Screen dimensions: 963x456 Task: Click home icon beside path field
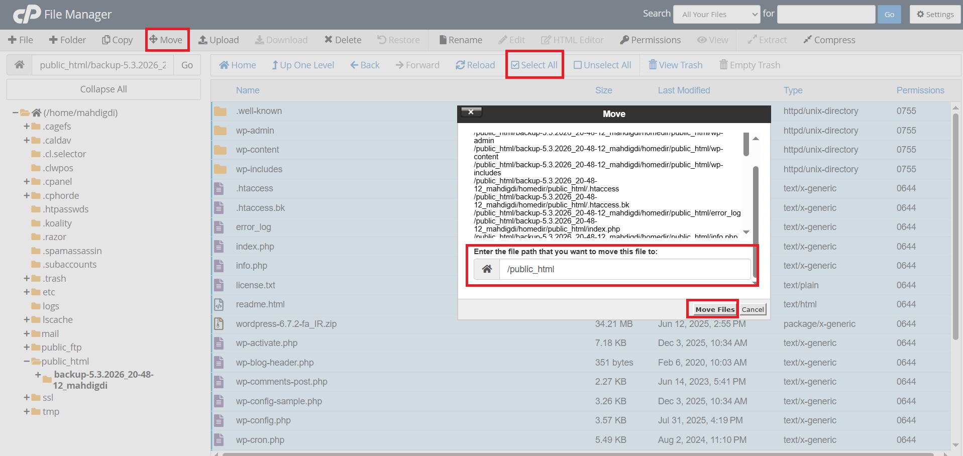20,65
